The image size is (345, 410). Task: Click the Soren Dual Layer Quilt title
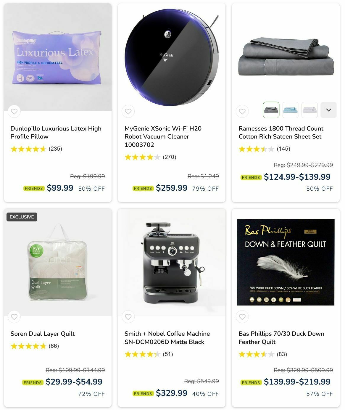pos(43,334)
